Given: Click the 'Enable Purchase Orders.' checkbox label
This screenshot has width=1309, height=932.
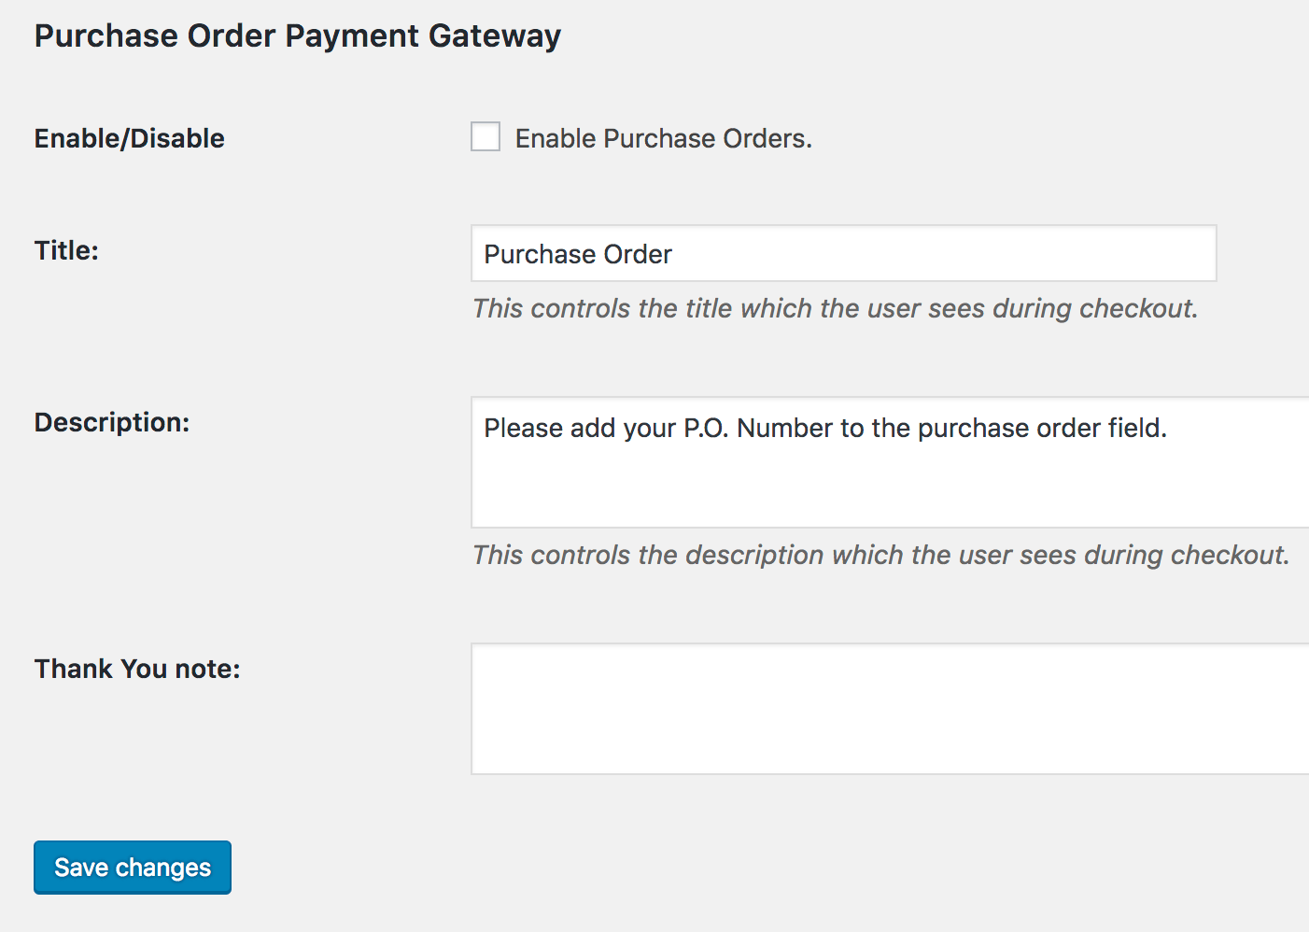Looking at the screenshot, I should 663,138.
